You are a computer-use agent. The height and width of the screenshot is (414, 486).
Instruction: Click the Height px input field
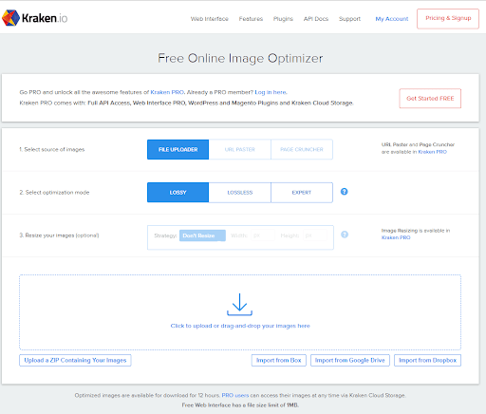(315, 235)
